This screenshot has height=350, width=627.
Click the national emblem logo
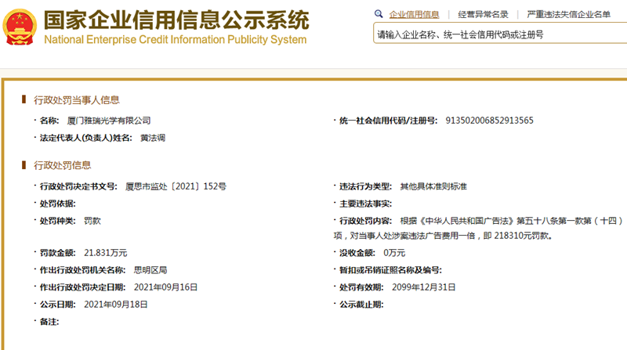tap(20, 27)
